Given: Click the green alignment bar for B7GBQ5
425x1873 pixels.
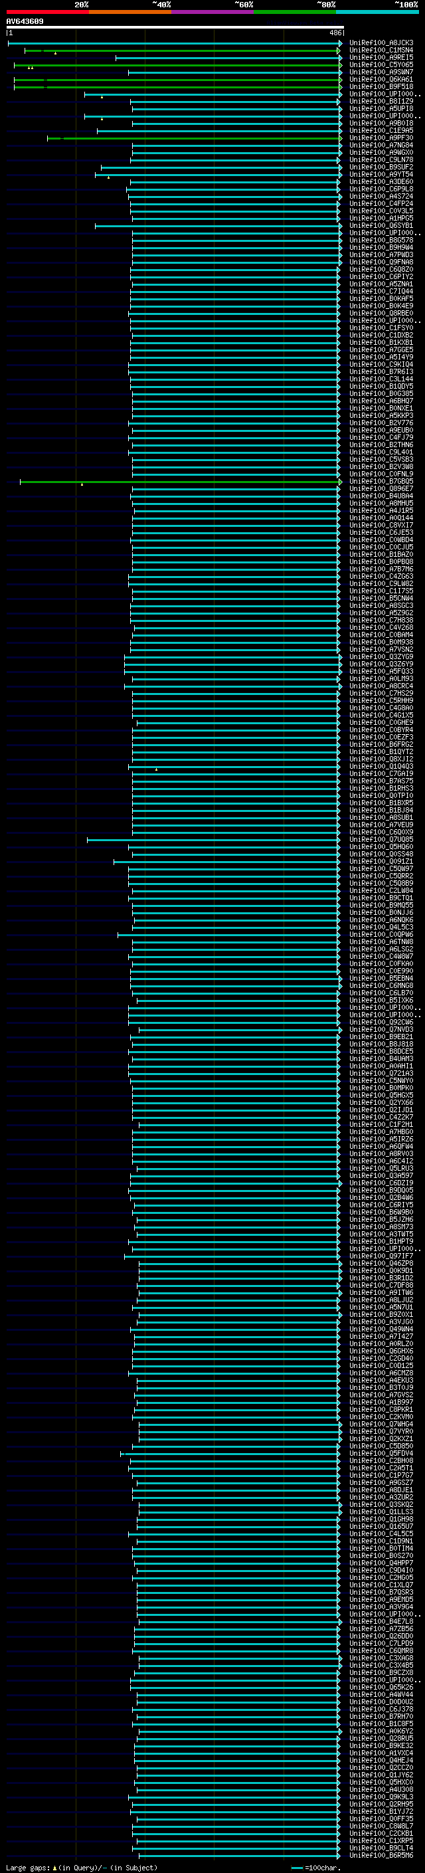Looking at the screenshot, I should tap(181, 482).
